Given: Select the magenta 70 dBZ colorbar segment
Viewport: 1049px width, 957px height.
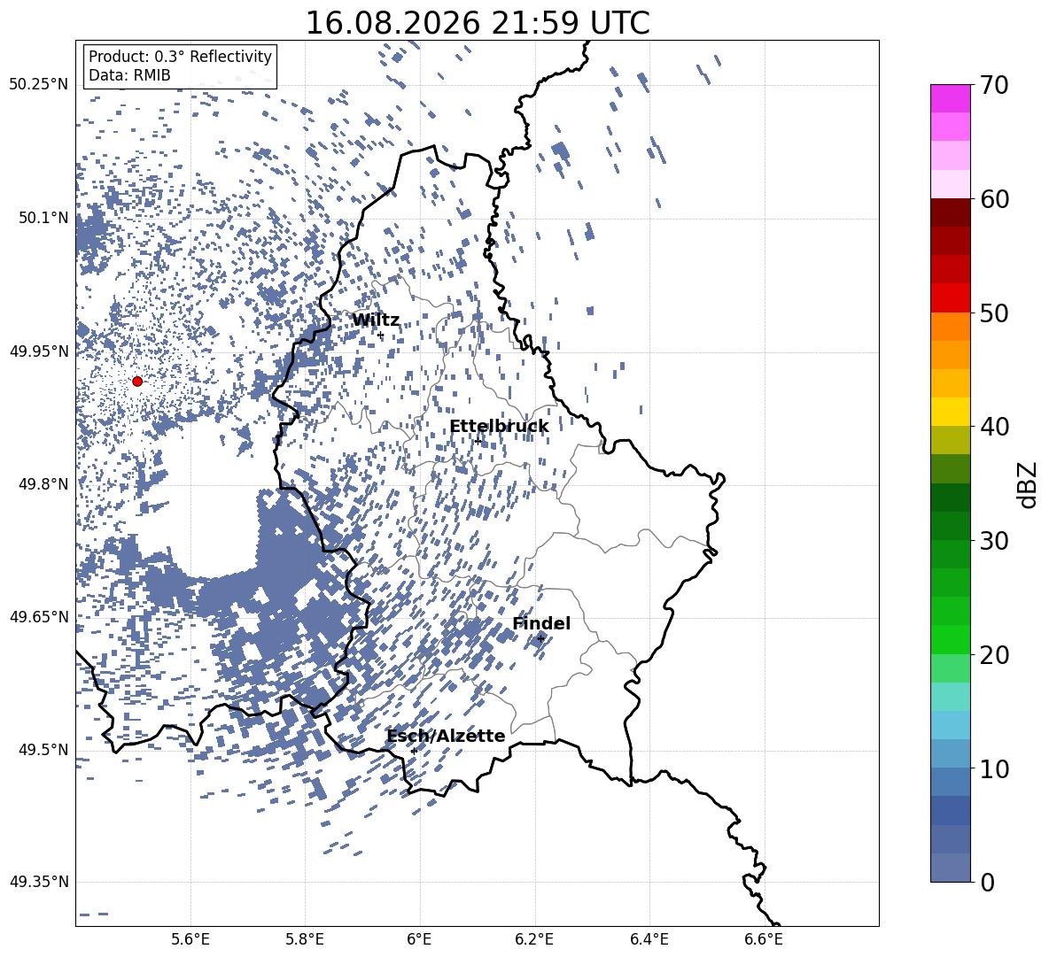Looking at the screenshot, I should 950,98.
